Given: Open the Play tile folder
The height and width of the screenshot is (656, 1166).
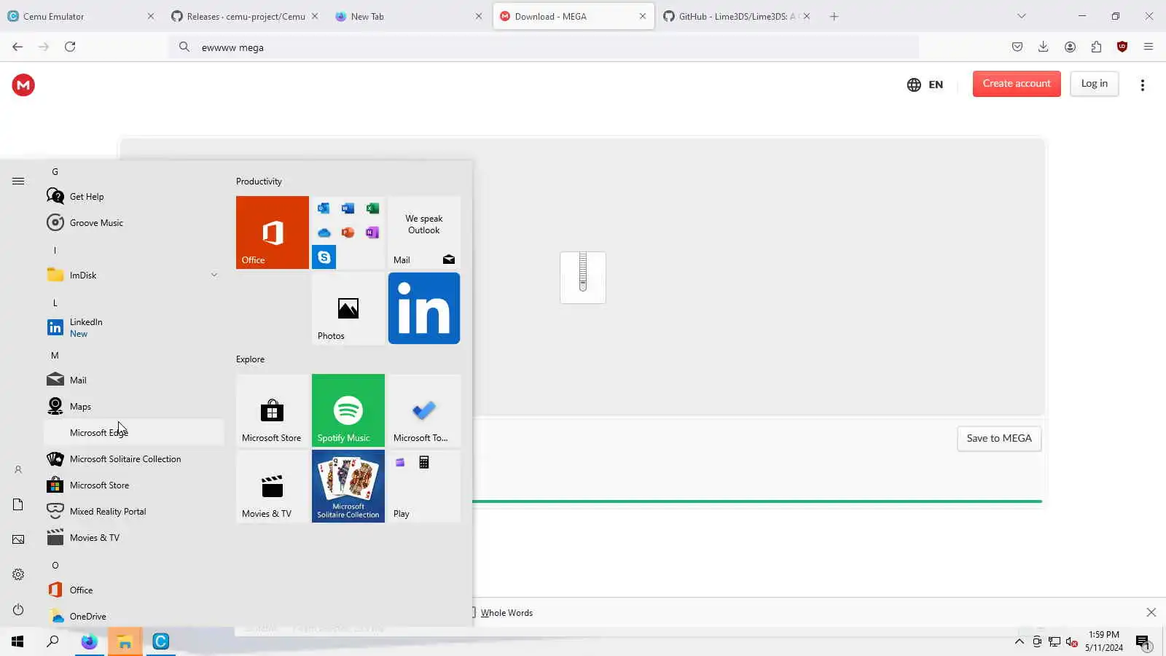Looking at the screenshot, I should pos(424,486).
